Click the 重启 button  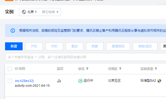tap(74, 46)
